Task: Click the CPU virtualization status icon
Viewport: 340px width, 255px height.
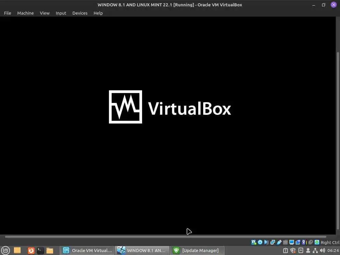Action: pos(304,242)
